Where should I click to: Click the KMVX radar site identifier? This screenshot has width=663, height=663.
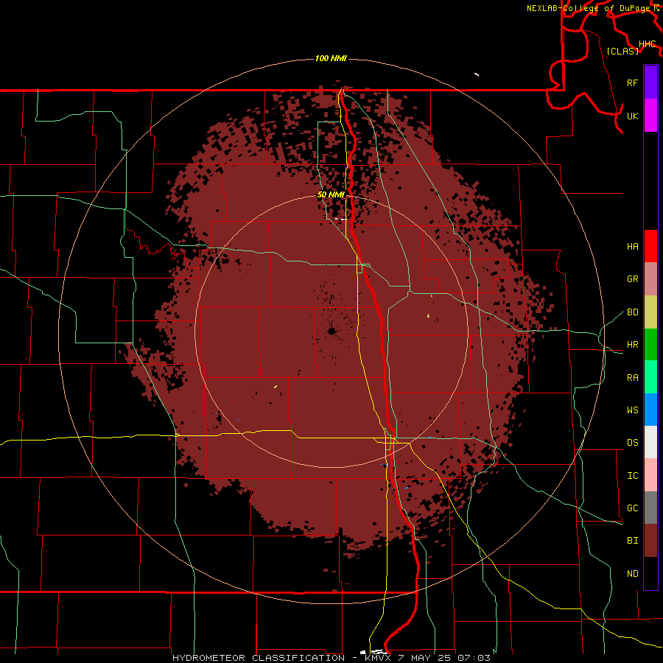coord(378,658)
